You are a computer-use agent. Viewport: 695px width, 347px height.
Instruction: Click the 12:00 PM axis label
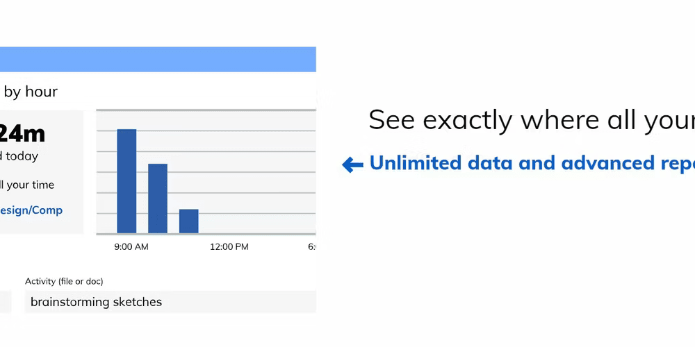(229, 247)
